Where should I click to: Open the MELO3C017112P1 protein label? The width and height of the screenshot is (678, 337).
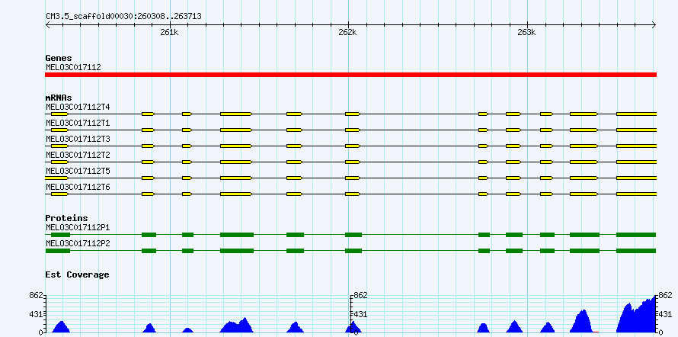pos(78,227)
